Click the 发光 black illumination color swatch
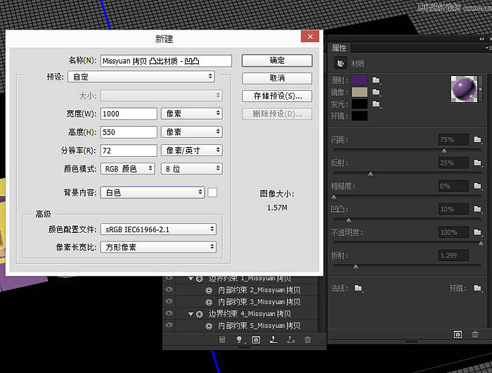 click(360, 103)
